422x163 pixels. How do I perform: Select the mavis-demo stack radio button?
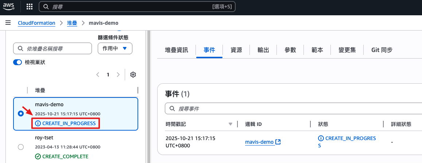click(x=21, y=114)
